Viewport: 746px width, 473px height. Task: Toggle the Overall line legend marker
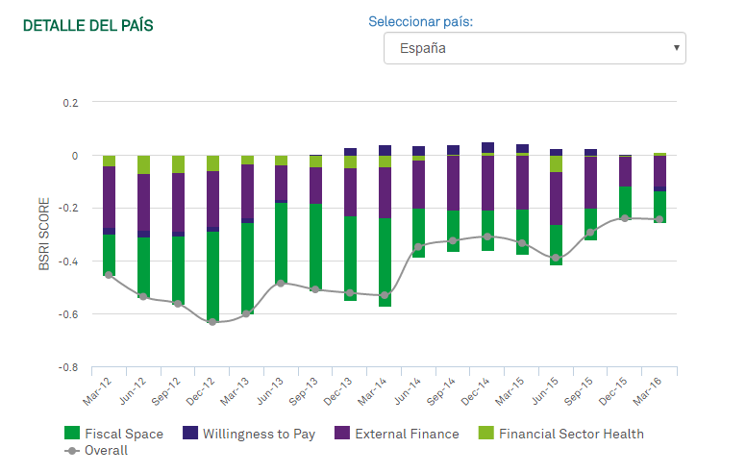(x=72, y=451)
